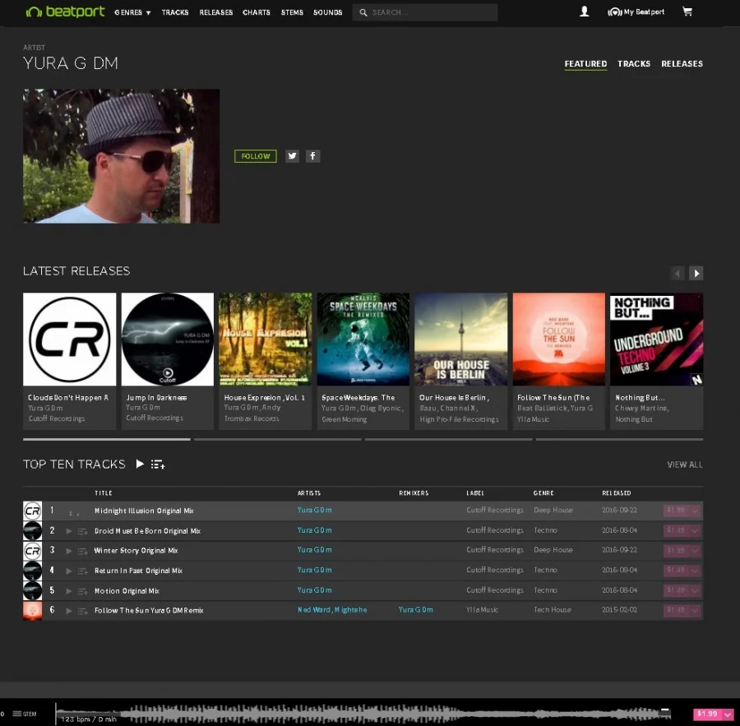Click the search input field

[x=432, y=12]
